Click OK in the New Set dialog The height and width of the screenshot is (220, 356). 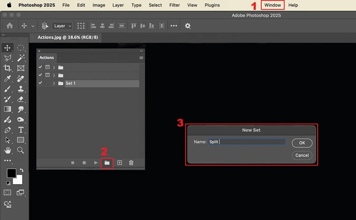(302, 143)
